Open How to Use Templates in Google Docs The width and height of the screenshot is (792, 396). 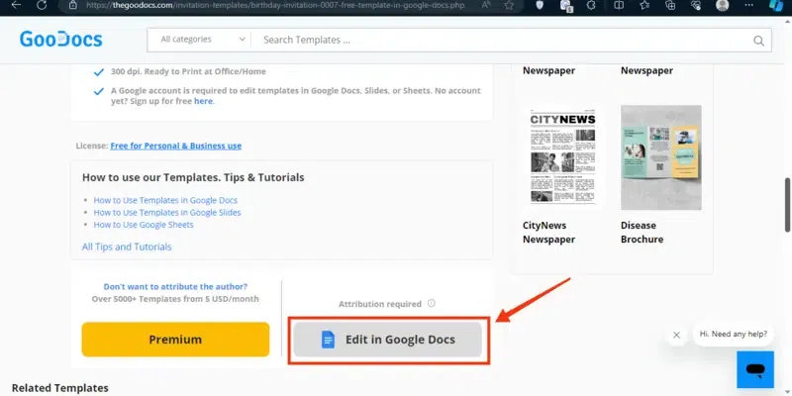[165, 200]
